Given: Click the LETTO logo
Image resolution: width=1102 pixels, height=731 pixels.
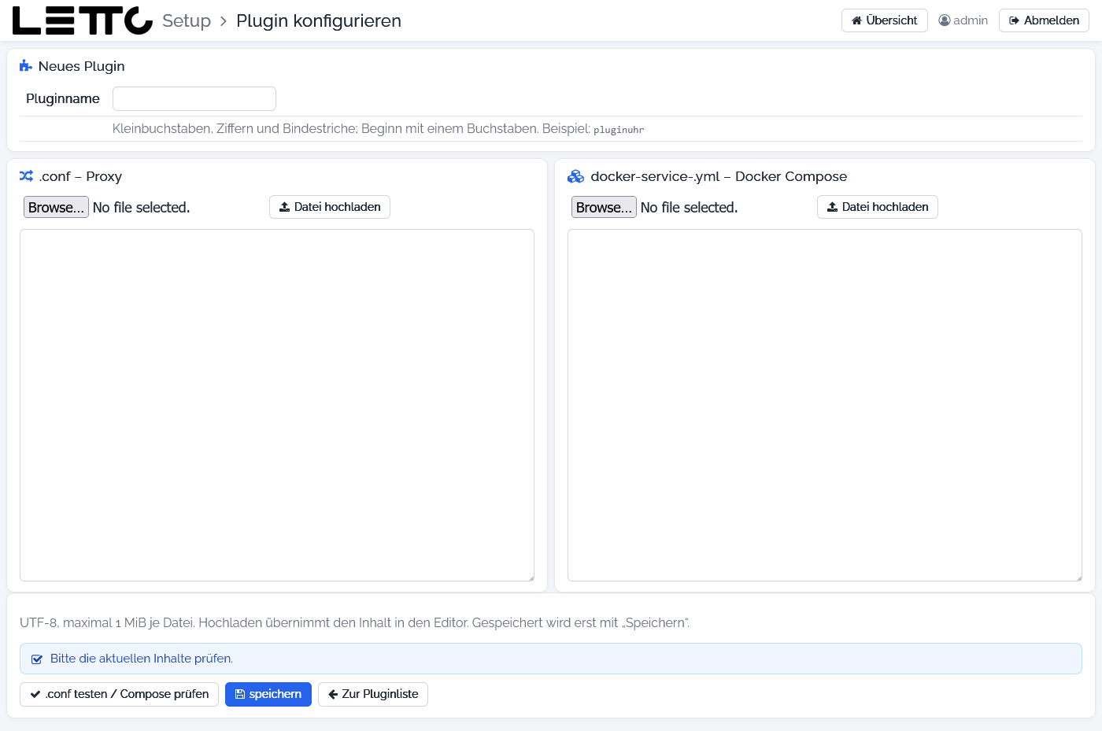Looking at the screenshot, I should 83,20.
